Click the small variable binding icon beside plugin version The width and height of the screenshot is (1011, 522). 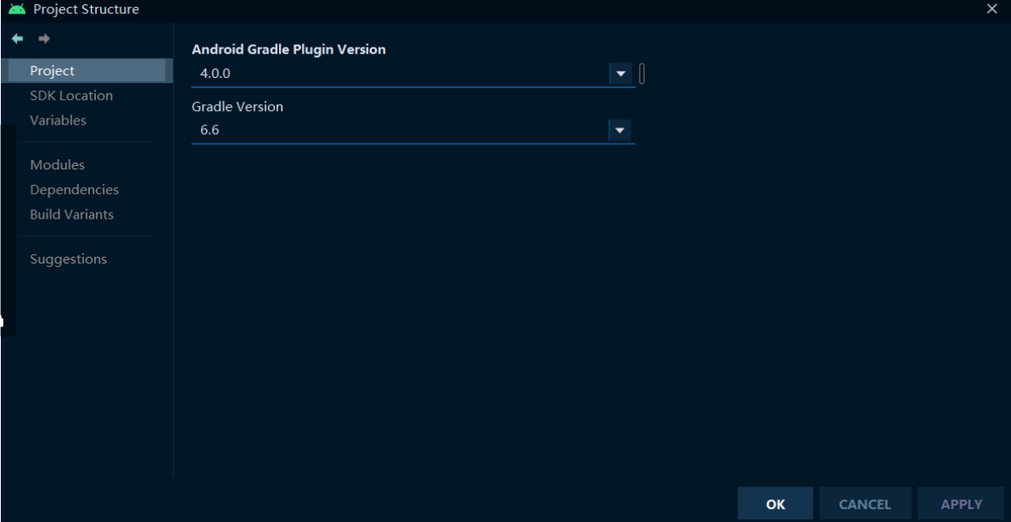coord(641,74)
